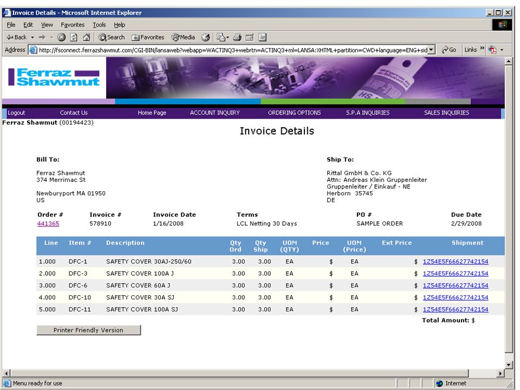Click the Discuss toolbar icon
Screen dimensions: 520x390
pyautogui.click(x=262, y=37)
